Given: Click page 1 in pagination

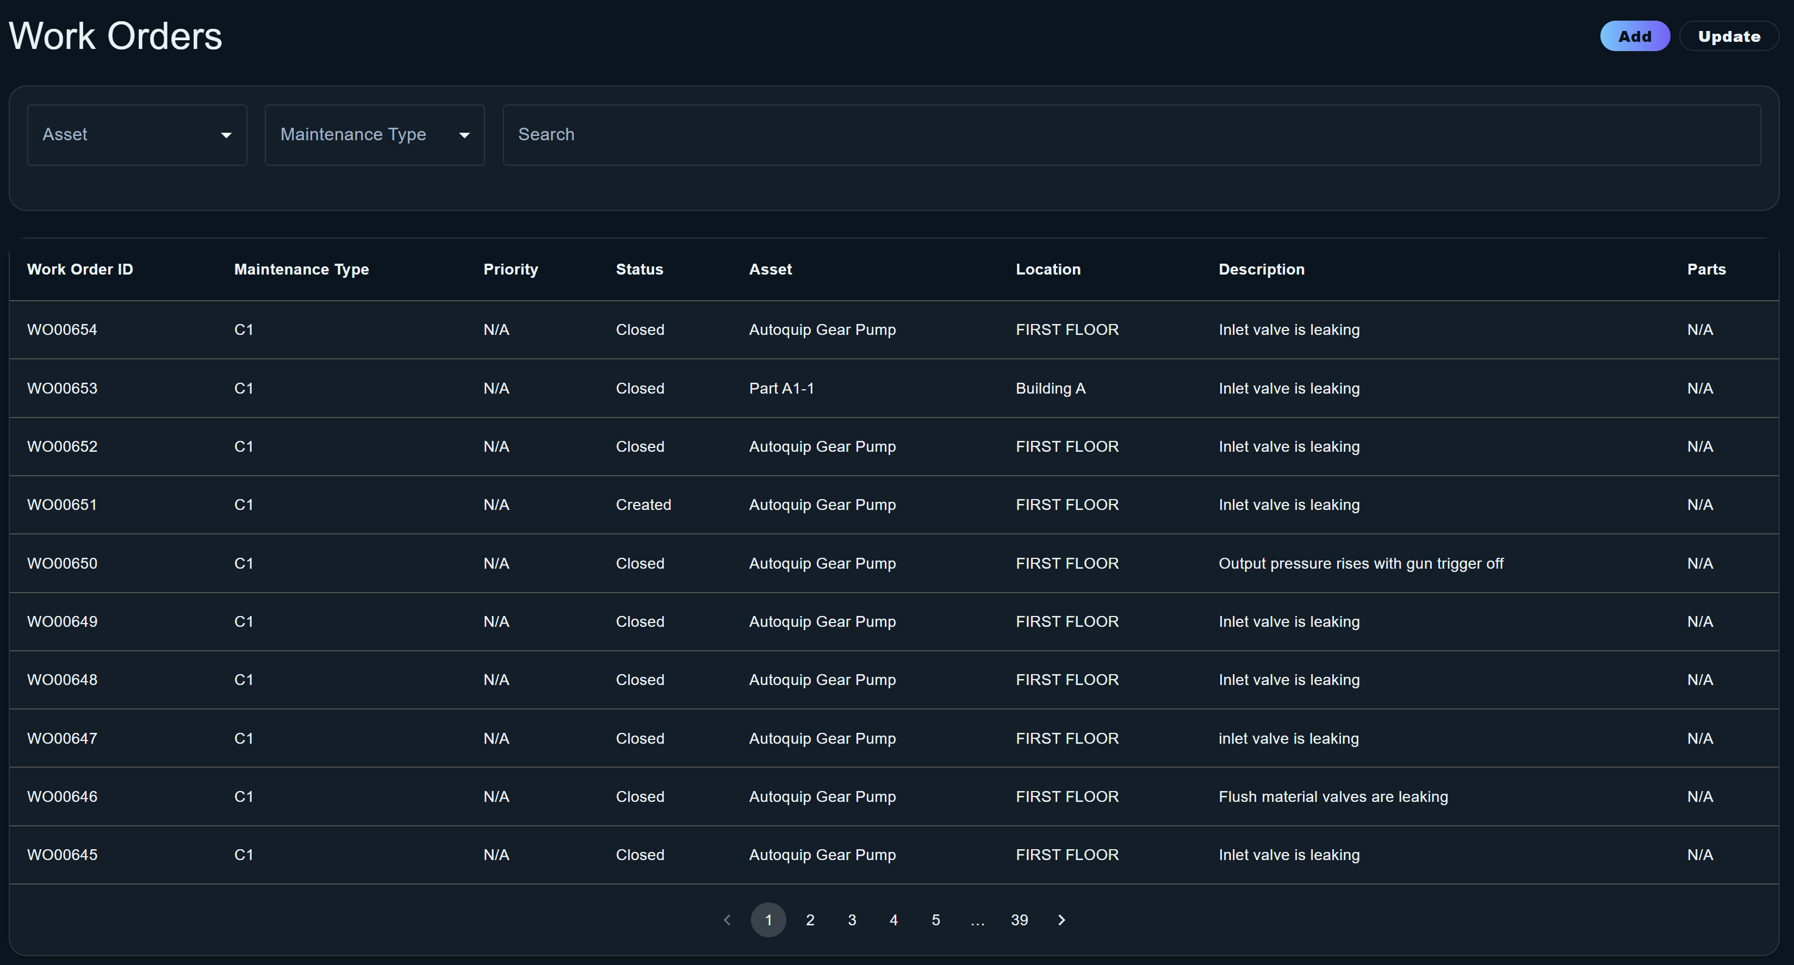Looking at the screenshot, I should click(768, 919).
